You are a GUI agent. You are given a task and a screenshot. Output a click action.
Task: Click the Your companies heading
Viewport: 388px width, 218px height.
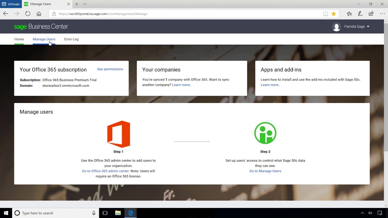(161, 70)
